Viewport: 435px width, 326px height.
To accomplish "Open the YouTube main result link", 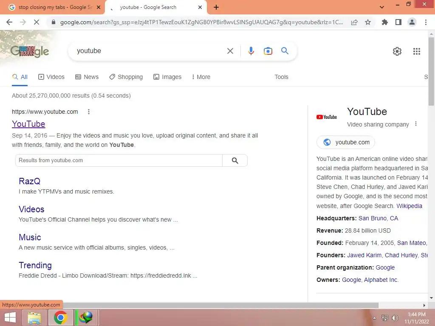I will click(28, 124).
